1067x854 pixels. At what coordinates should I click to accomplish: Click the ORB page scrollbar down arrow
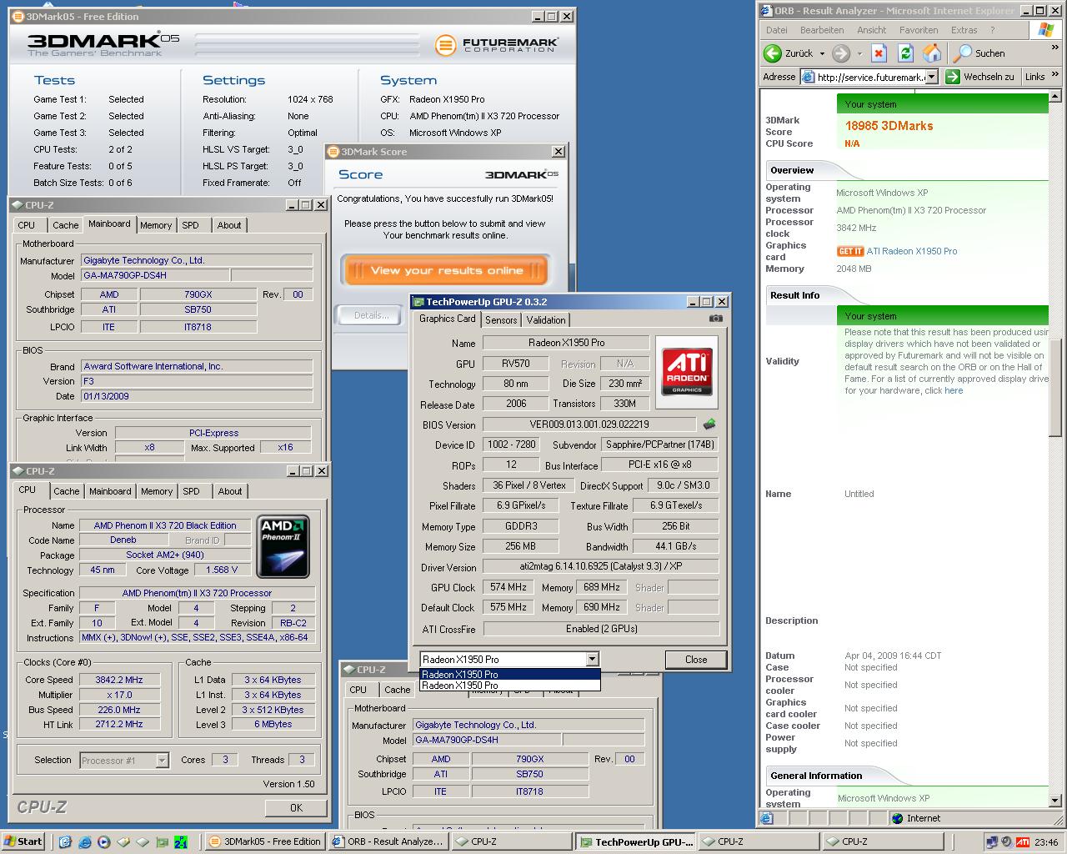[x=1054, y=800]
